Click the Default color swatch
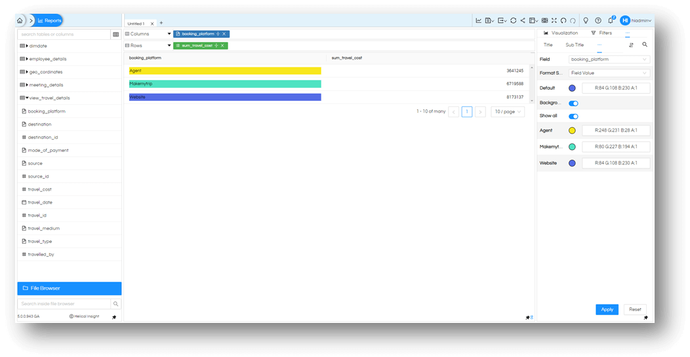 [x=572, y=88]
